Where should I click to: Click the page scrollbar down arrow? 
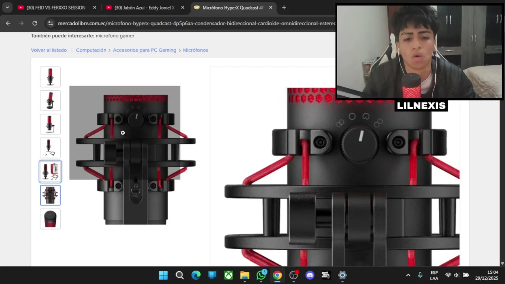point(502,263)
